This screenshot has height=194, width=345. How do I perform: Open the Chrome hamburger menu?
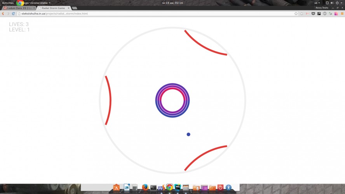(342, 14)
